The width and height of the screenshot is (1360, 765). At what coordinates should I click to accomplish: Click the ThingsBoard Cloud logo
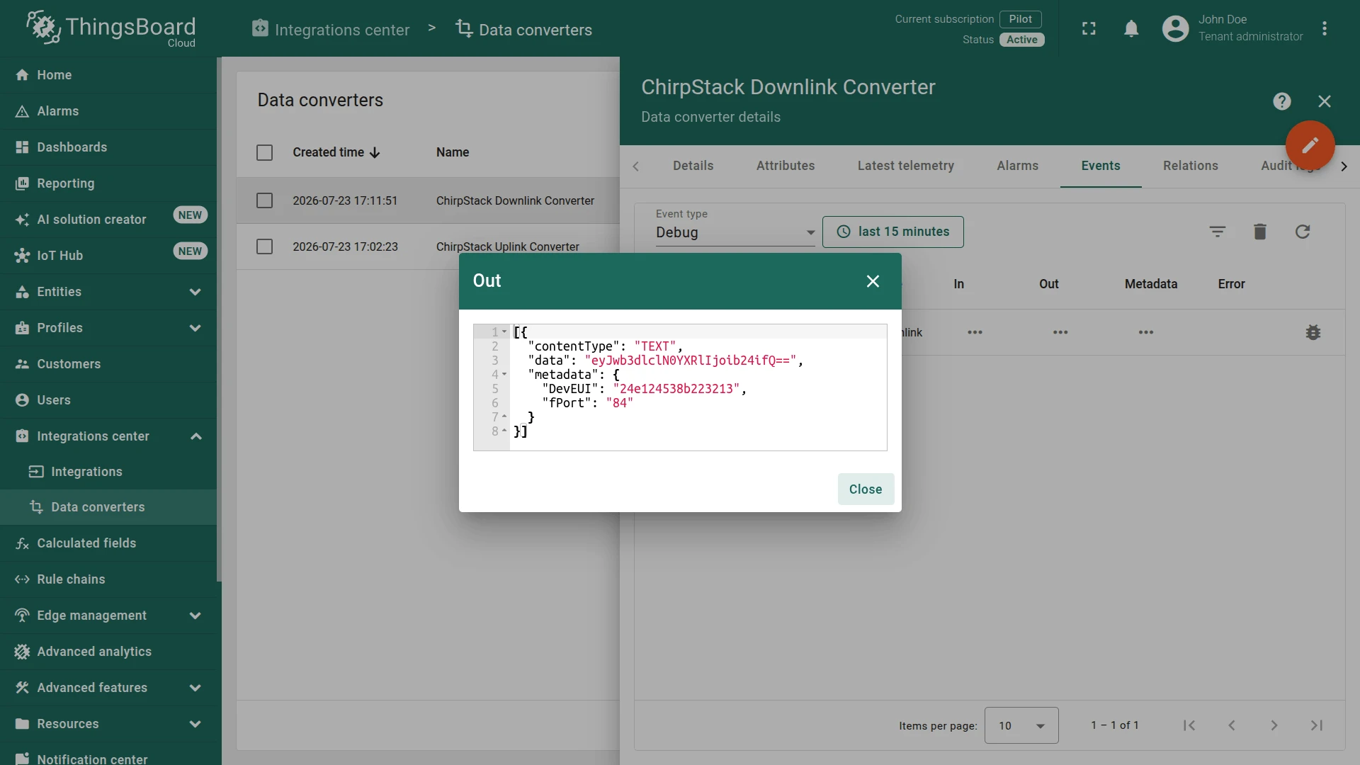click(110, 28)
